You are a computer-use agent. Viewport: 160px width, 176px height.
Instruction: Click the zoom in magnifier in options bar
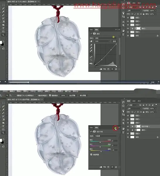tap(7, 95)
